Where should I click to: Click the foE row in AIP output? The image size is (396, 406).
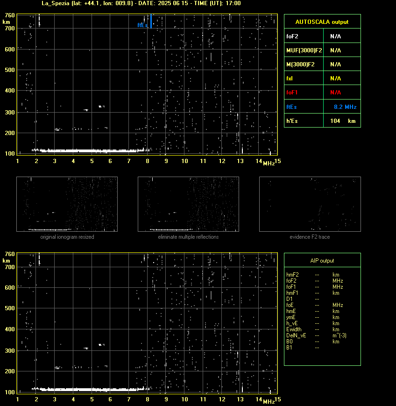[315, 305]
